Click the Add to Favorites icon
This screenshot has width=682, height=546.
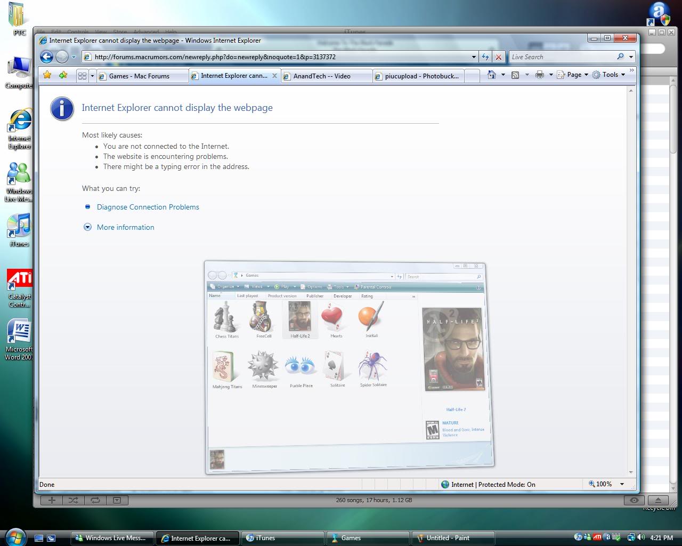click(x=63, y=75)
